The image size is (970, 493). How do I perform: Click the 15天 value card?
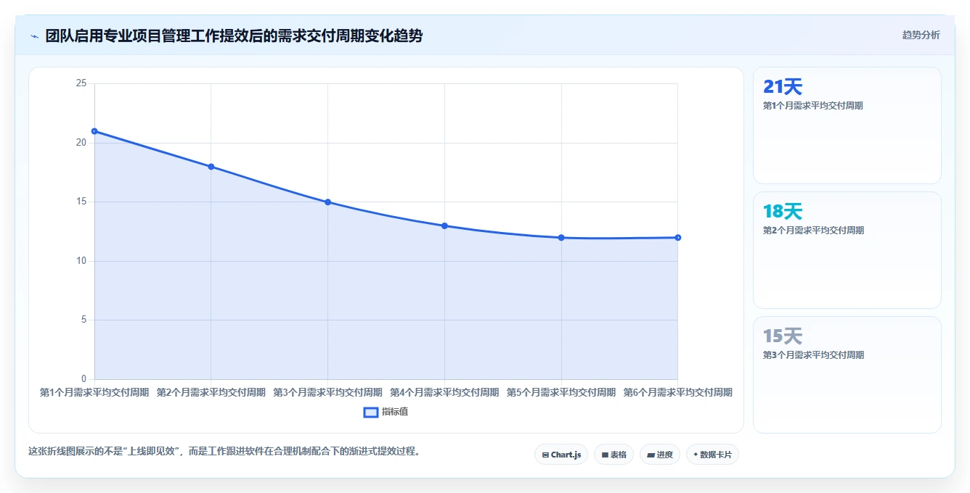[x=847, y=375]
